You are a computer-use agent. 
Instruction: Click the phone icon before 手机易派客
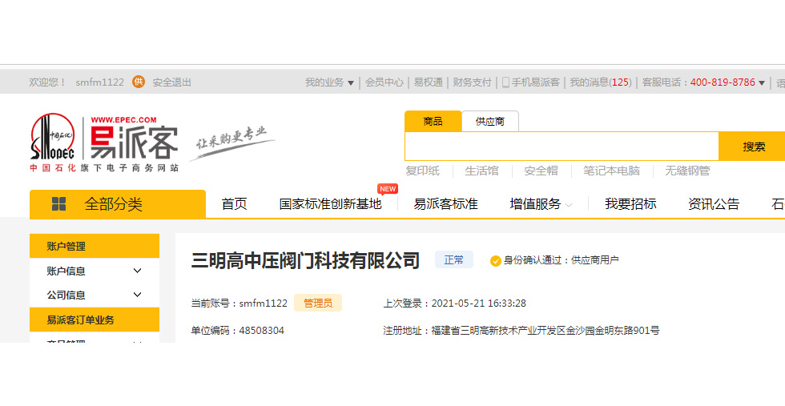click(505, 82)
